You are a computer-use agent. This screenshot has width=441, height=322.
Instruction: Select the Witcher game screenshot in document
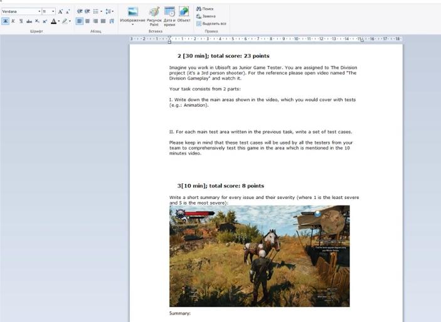(259, 256)
